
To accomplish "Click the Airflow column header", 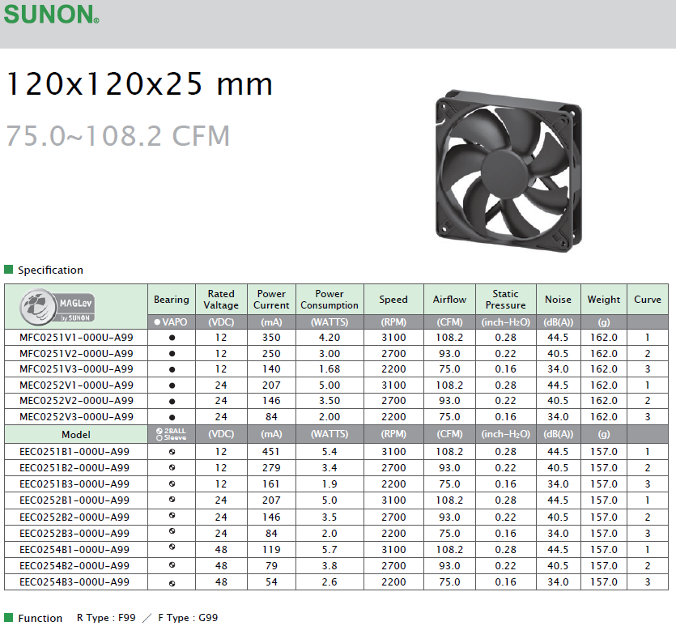I will [449, 299].
